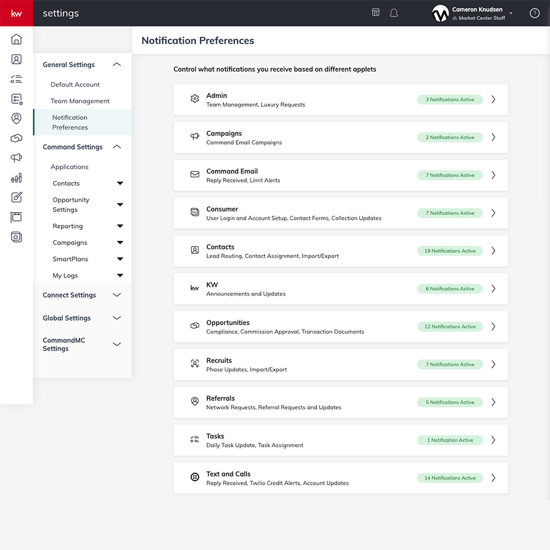
Task: Click the Referrals location-pin card icon
Action: pyautogui.click(x=195, y=402)
